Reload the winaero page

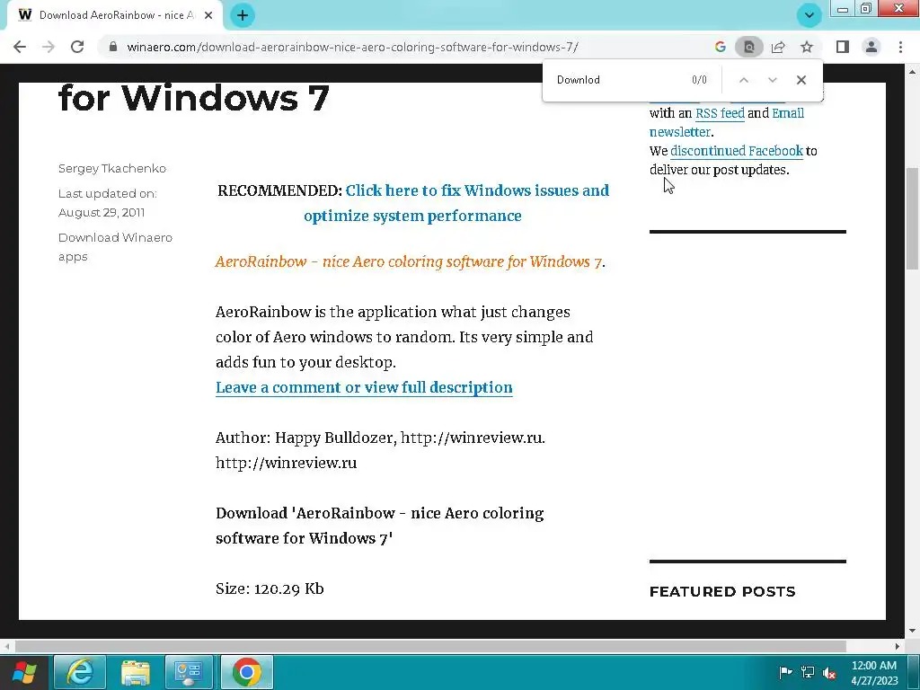coord(77,47)
